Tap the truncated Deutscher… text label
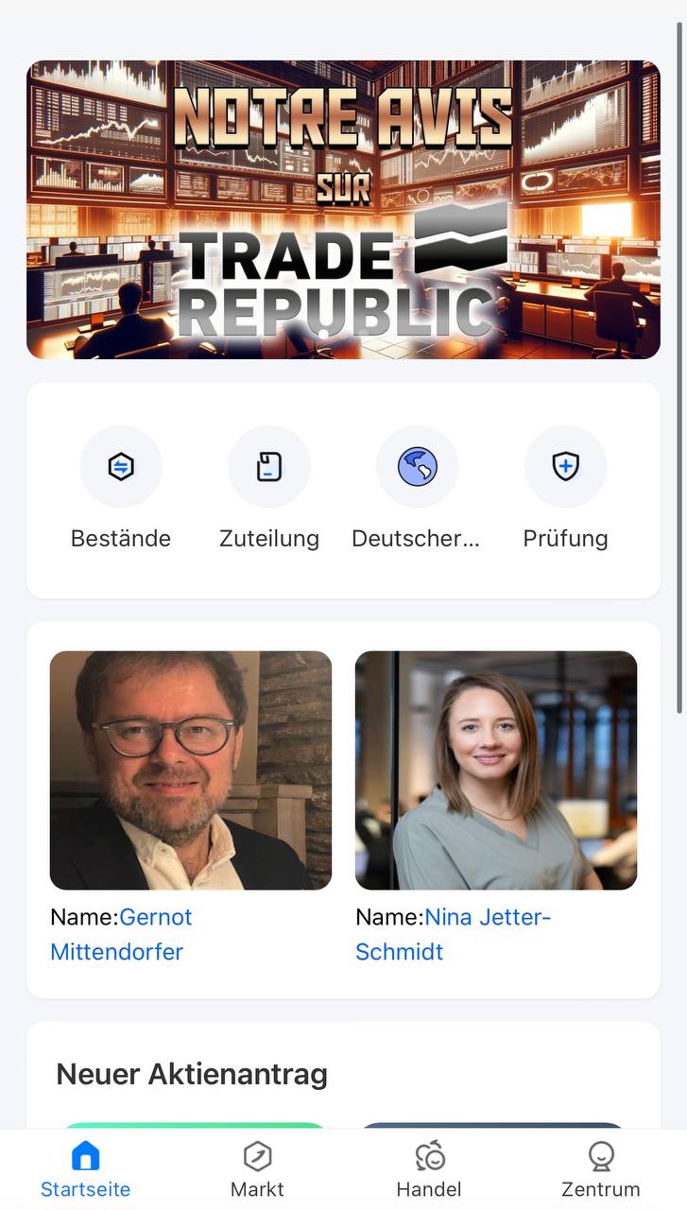The height and width of the screenshot is (1210, 687). click(416, 539)
